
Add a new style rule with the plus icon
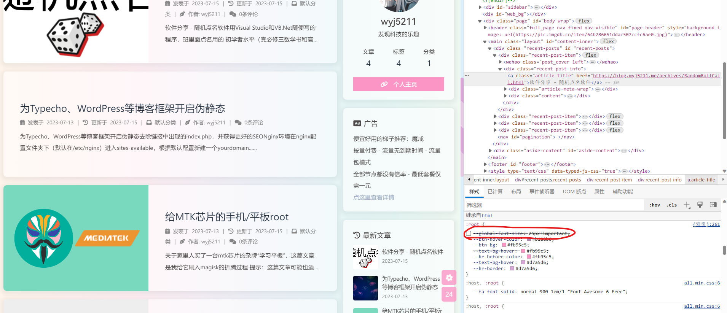point(687,205)
